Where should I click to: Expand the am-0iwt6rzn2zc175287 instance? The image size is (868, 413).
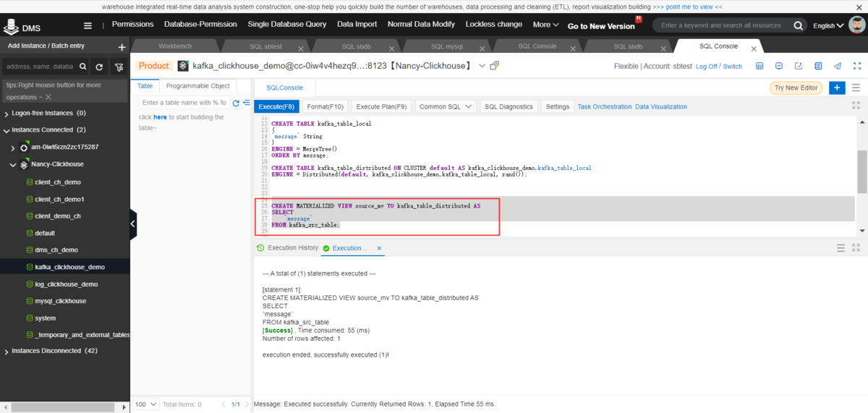tap(14, 148)
